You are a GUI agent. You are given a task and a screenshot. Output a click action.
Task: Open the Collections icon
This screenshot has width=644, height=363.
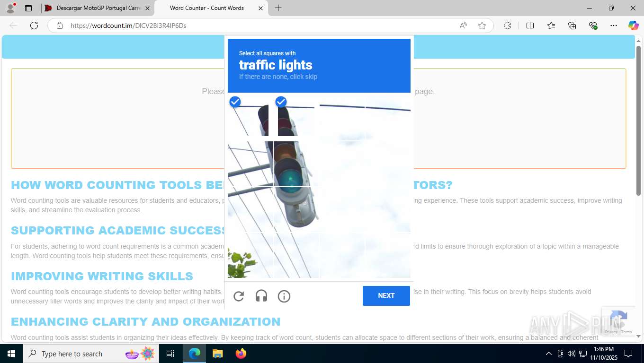pyautogui.click(x=572, y=26)
